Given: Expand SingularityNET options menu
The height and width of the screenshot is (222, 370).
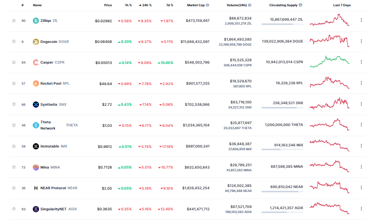Looking at the screenshot, I should tap(361, 209).
